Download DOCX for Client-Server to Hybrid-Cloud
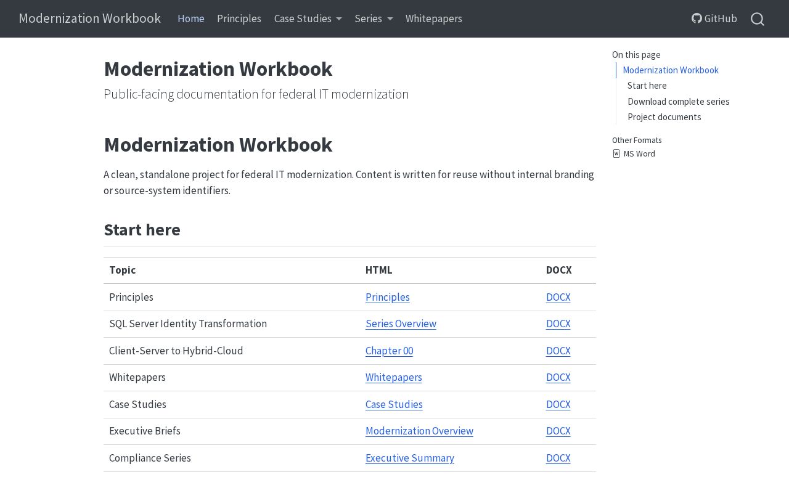This screenshot has height=493, width=789. (x=558, y=351)
